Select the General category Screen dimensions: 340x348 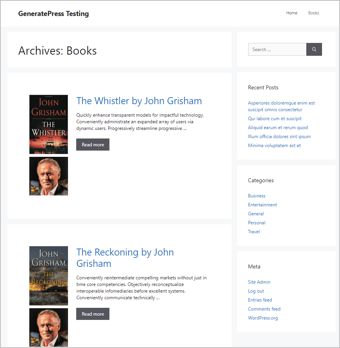256,214
